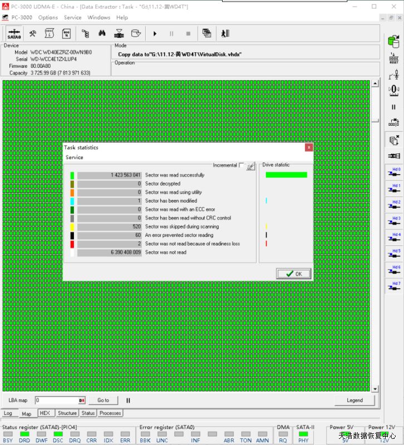
Task: Open the Service menu
Action: coord(72,17)
